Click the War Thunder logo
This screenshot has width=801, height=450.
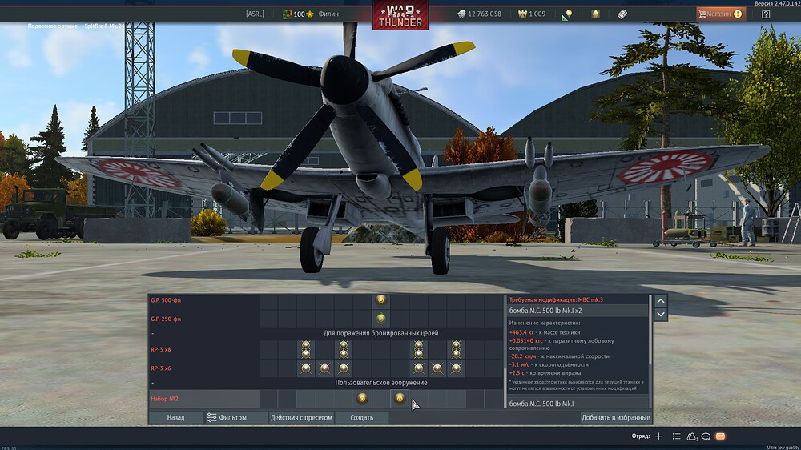click(400, 15)
